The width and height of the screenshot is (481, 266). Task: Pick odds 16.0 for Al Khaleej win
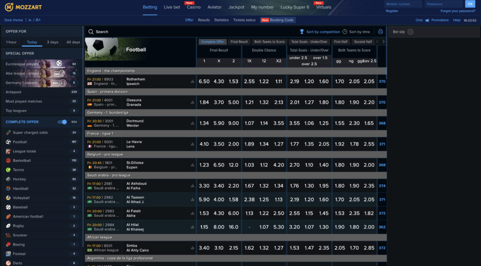click(233, 227)
